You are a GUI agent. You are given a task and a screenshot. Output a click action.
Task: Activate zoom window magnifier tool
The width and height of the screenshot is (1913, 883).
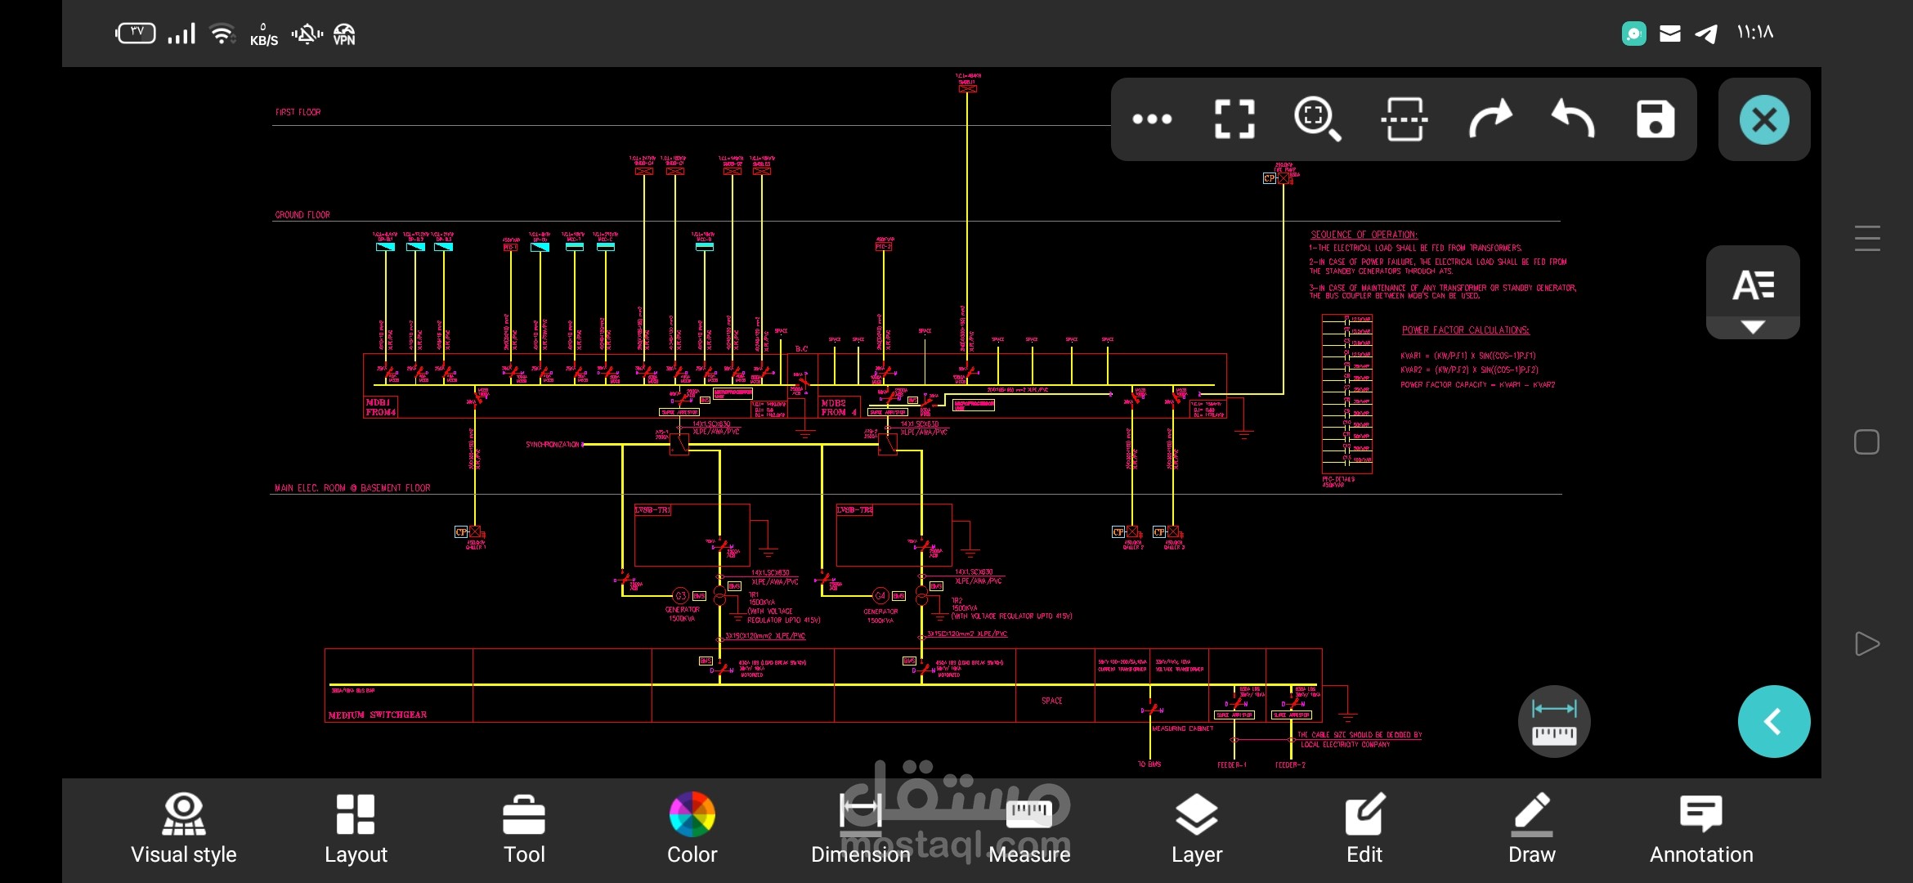[1318, 119]
